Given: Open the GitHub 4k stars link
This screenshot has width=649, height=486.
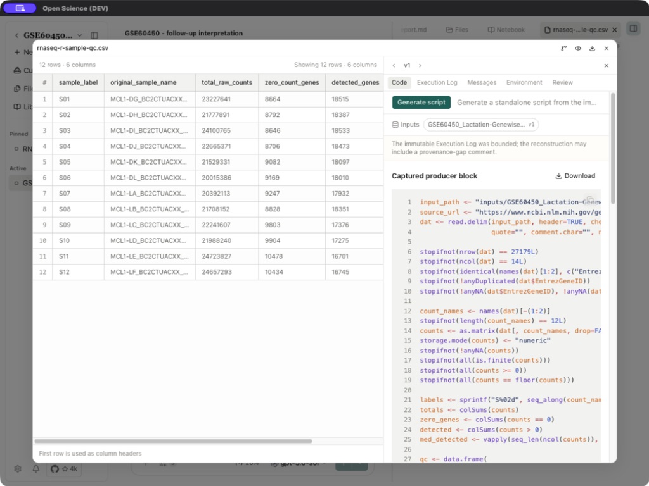Looking at the screenshot, I should tap(64, 469).
